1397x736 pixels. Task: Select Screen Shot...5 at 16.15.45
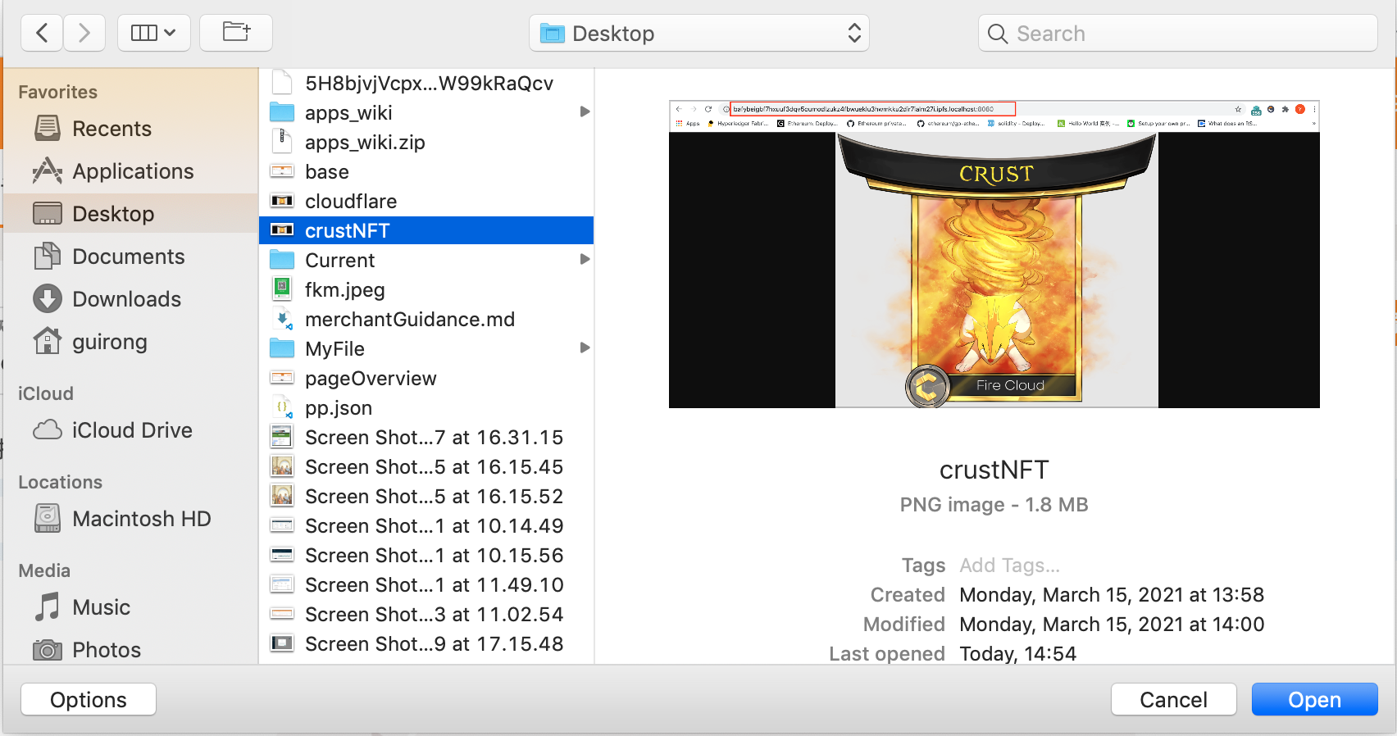coord(426,467)
